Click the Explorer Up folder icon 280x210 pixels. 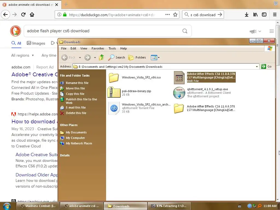click(x=101, y=57)
